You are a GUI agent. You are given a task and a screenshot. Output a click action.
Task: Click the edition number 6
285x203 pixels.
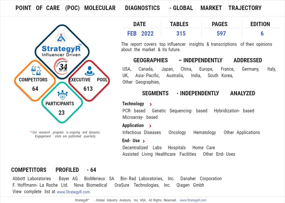click(x=262, y=33)
